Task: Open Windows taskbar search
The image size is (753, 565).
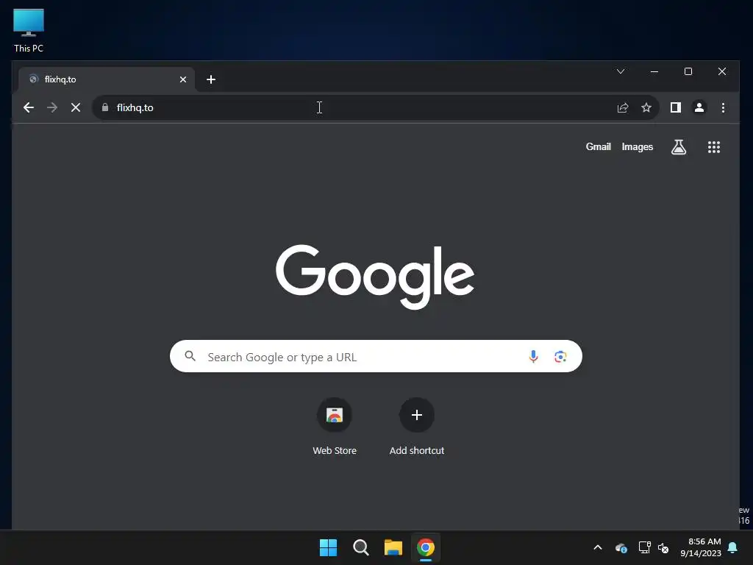Action: click(360, 547)
